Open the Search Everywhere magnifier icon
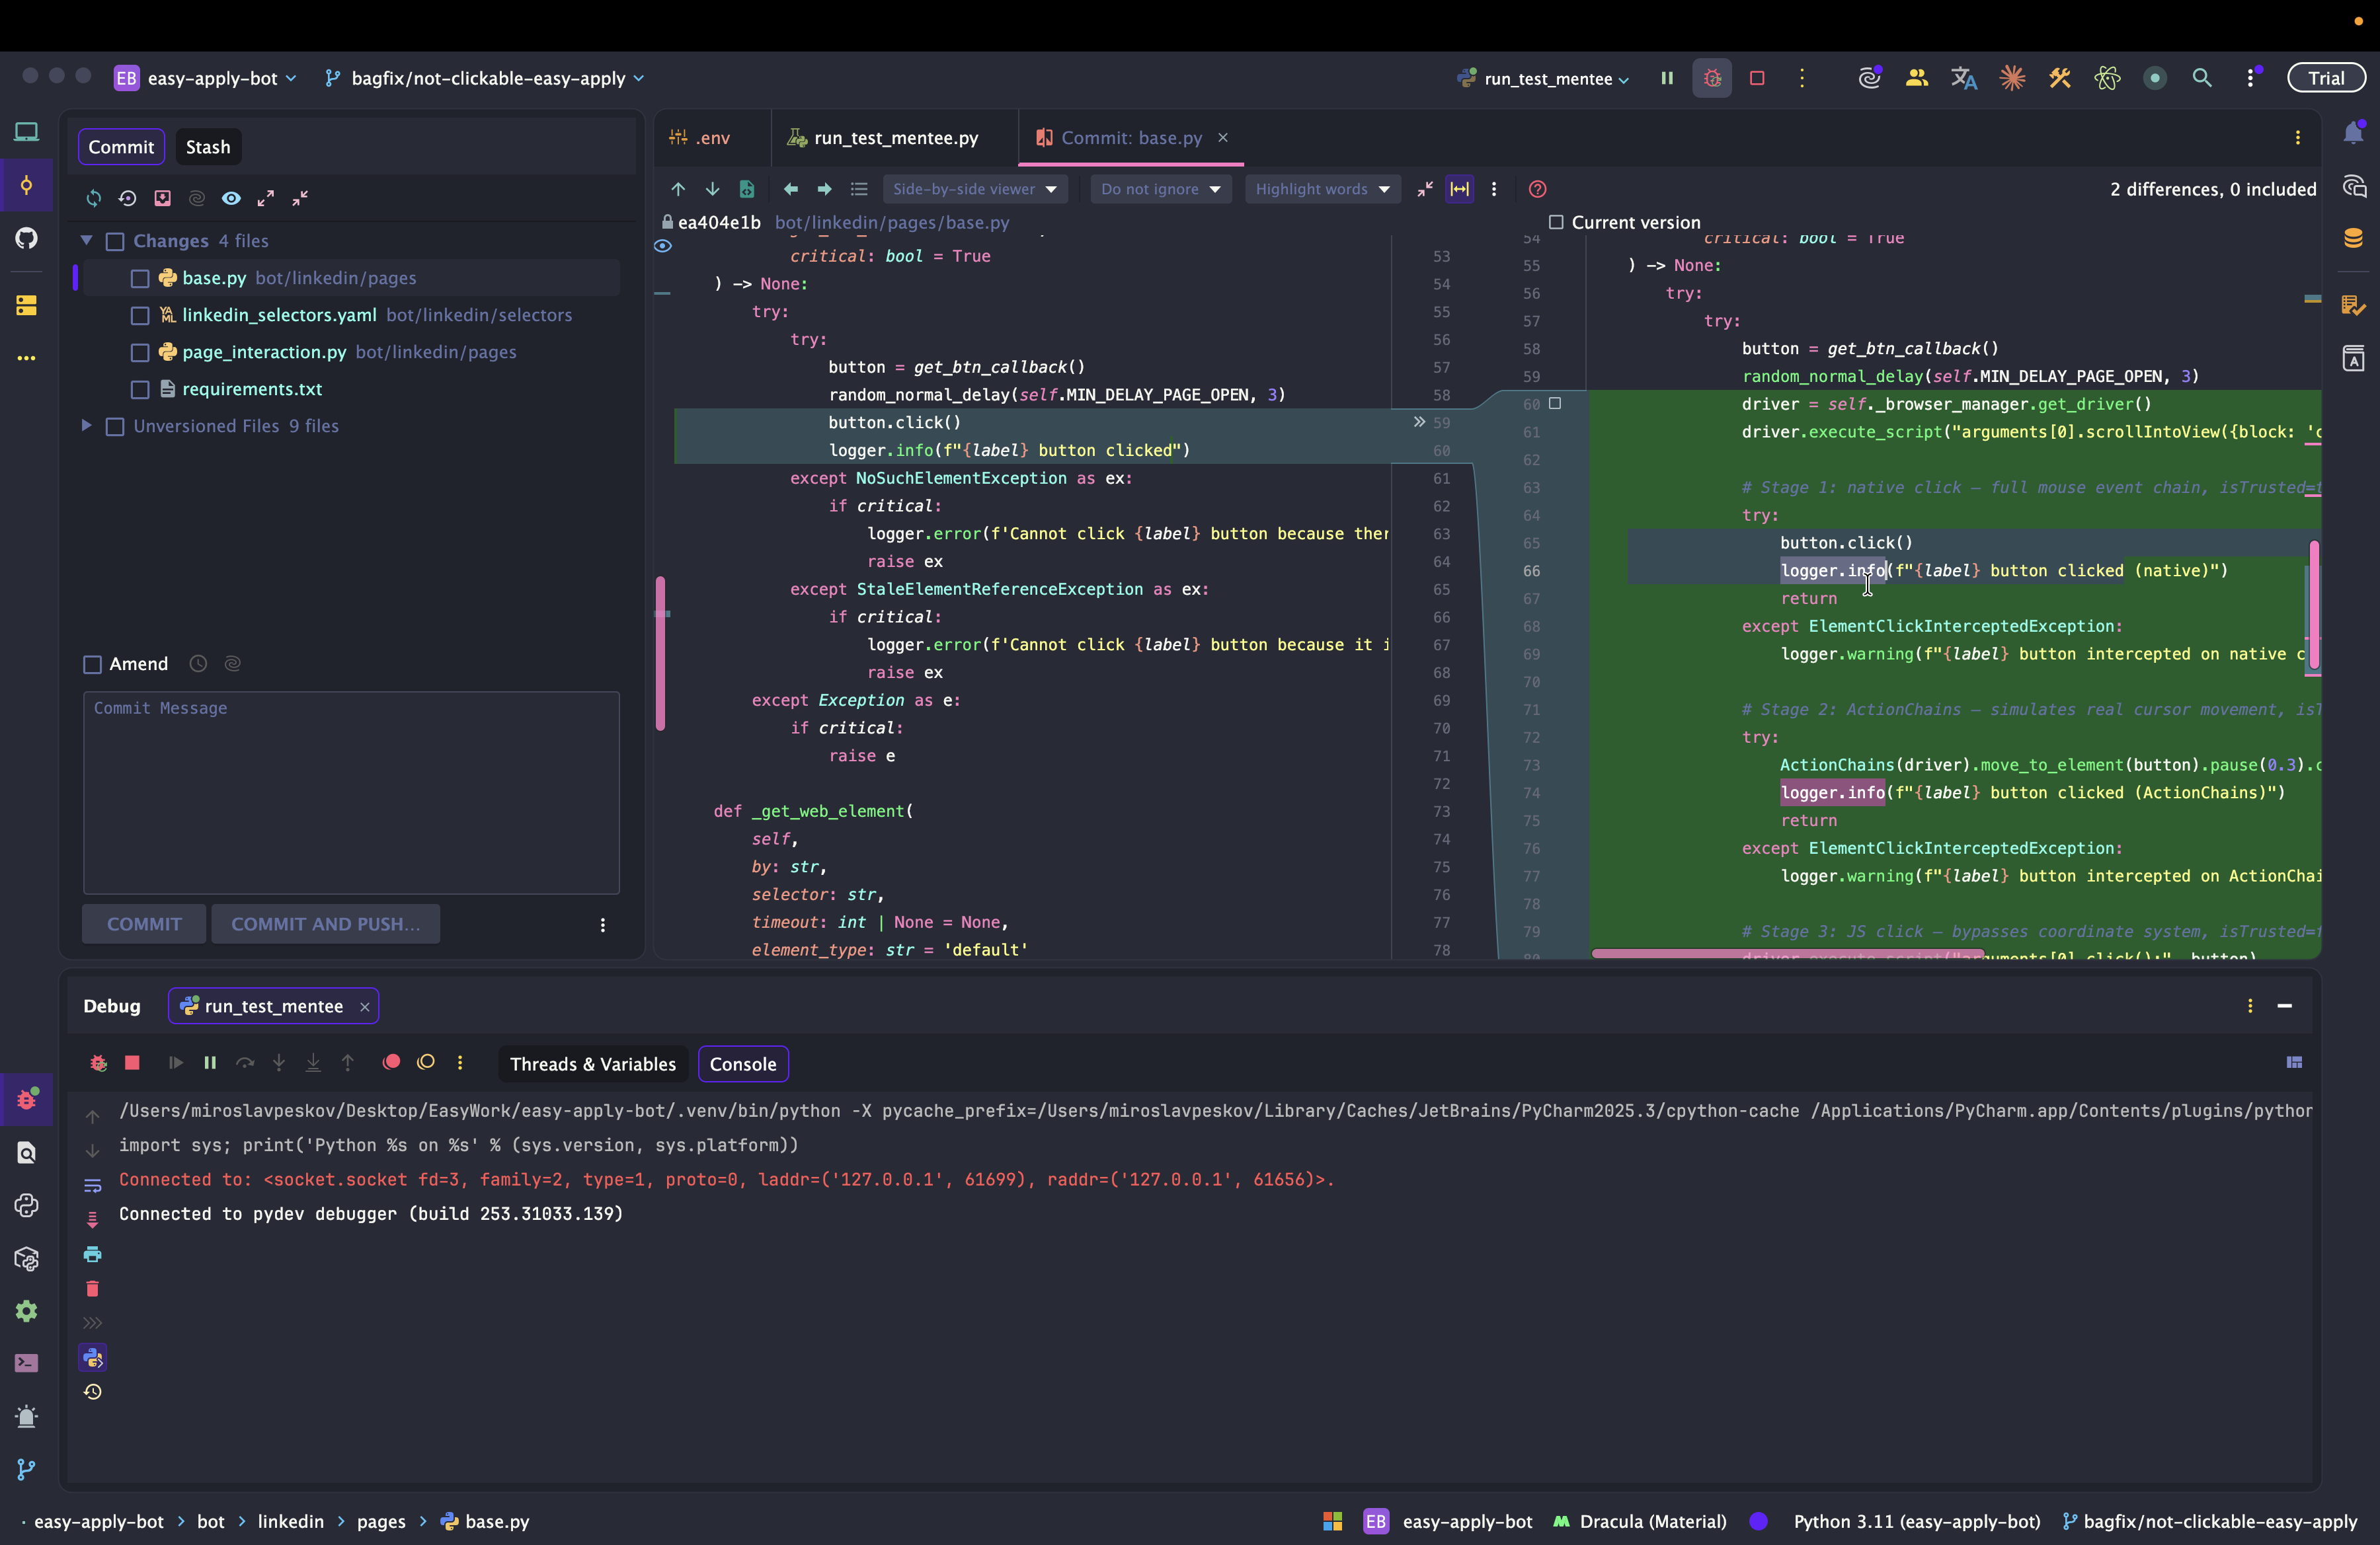 coord(2201,78)
